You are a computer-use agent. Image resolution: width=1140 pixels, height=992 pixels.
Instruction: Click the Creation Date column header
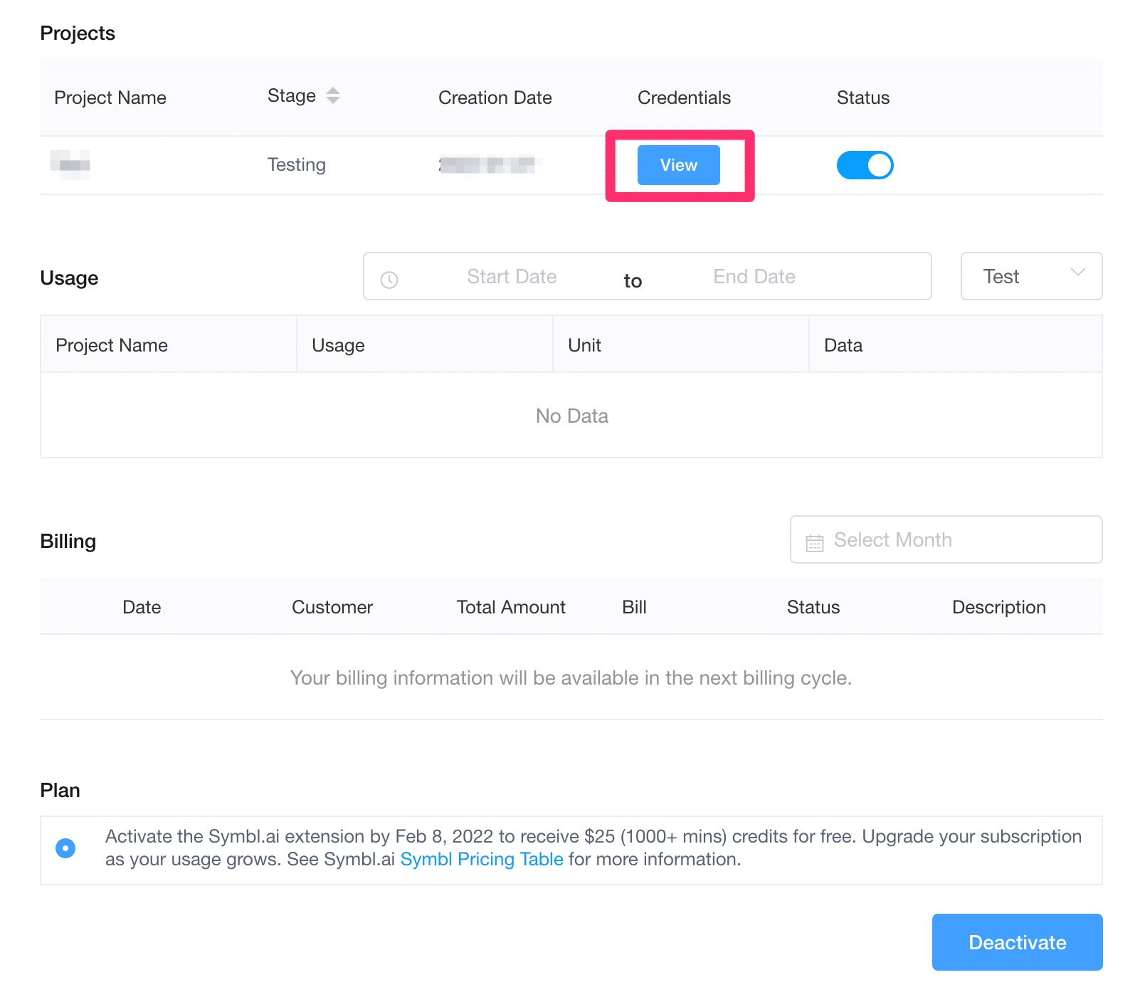pyautogui.click(x=495, y=97)
